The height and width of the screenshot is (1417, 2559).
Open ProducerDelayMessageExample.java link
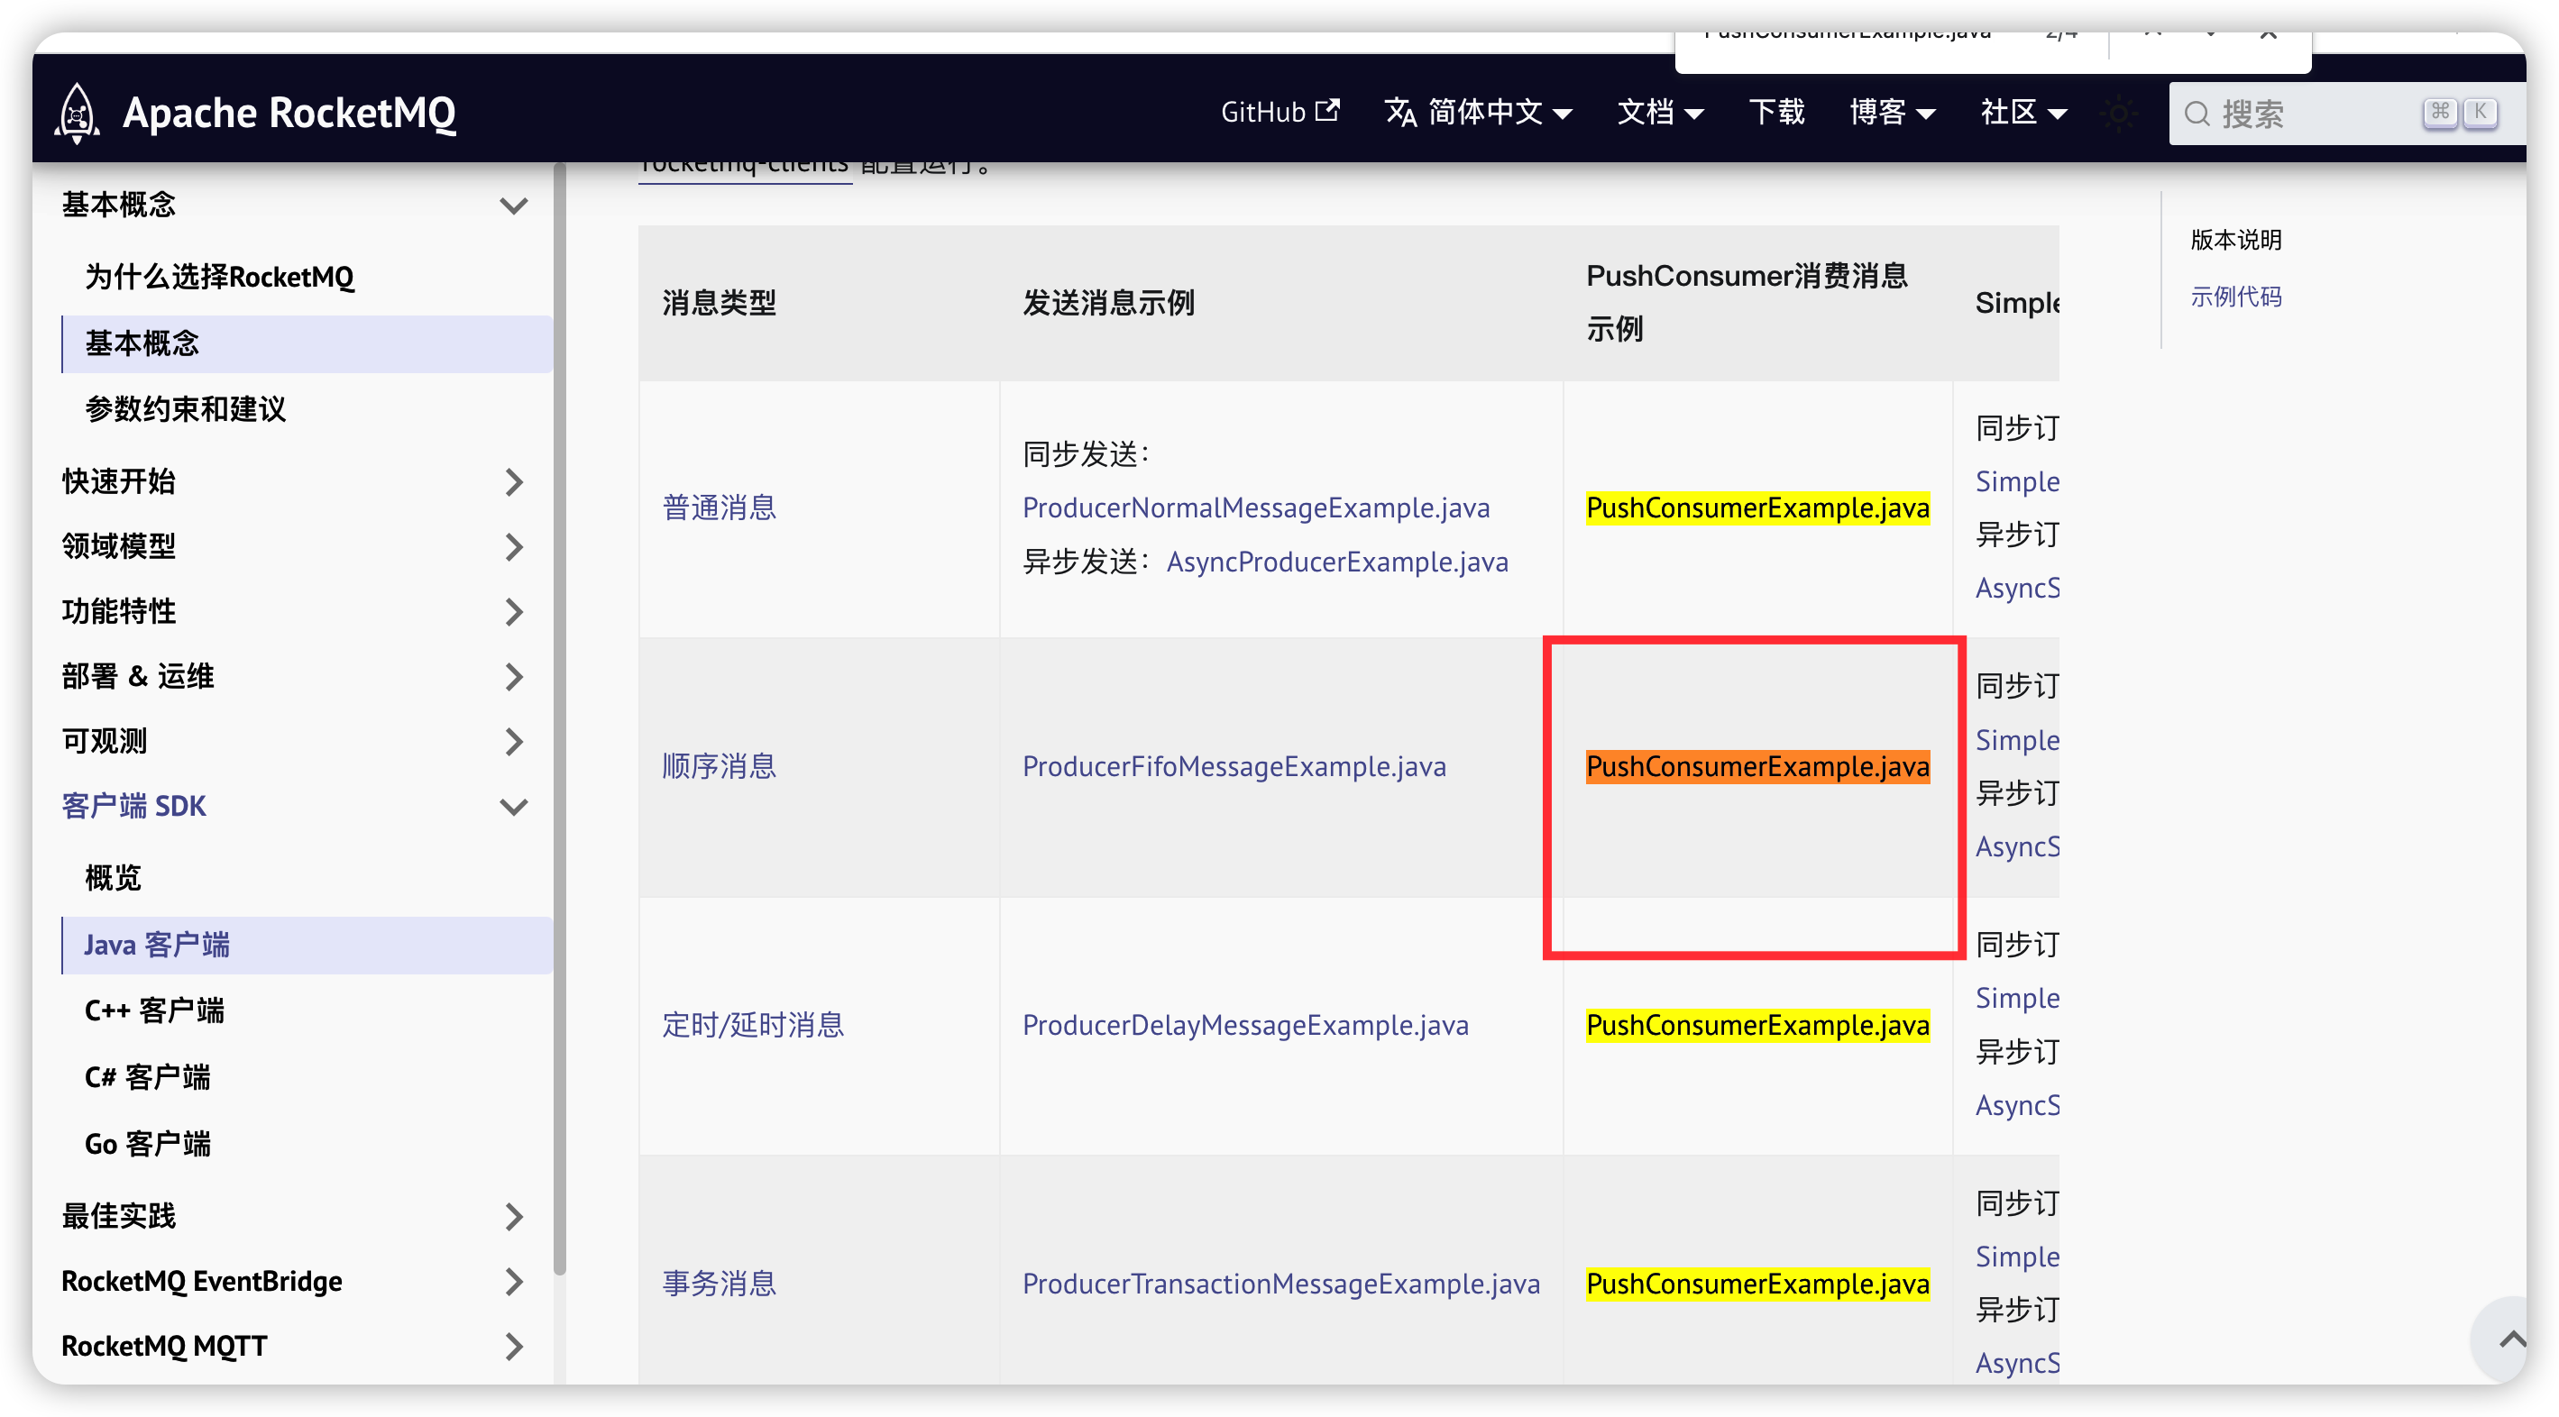point(1244,1025)
